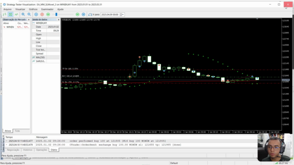
Task: Click the green rewind/slow playback icon
Action: tap(48, 14)
